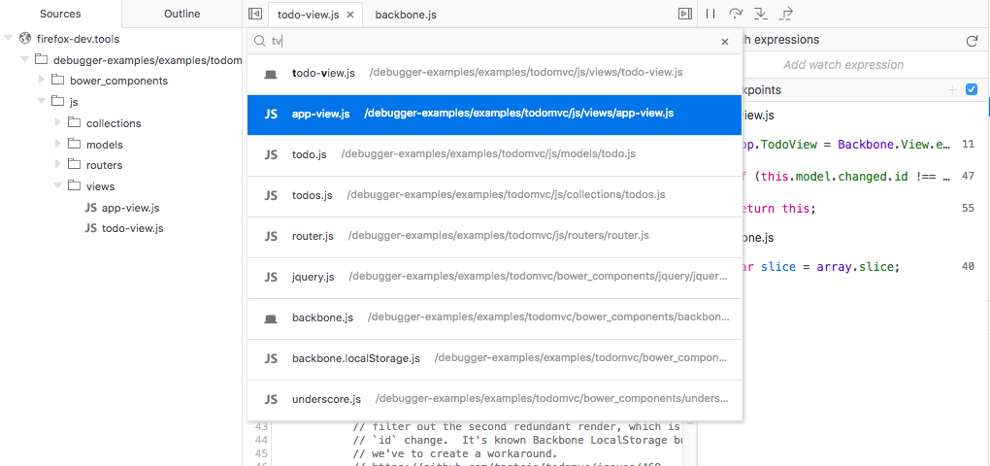Click the step out icon
This screenshot has width=990, height=466.
click(x=787, y=14)
